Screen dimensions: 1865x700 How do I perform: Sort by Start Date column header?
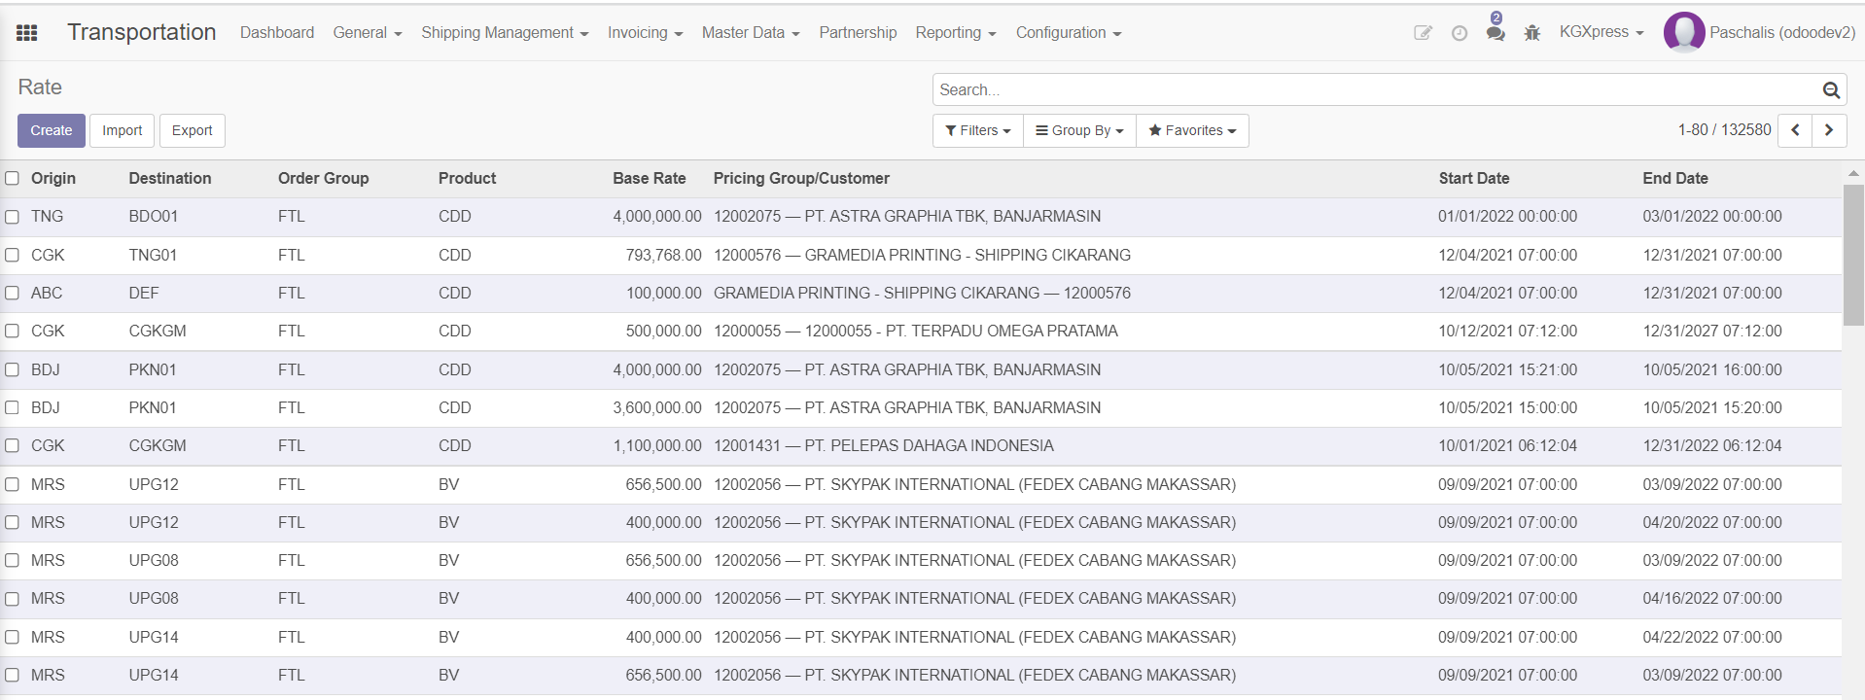click(1474, 178)
